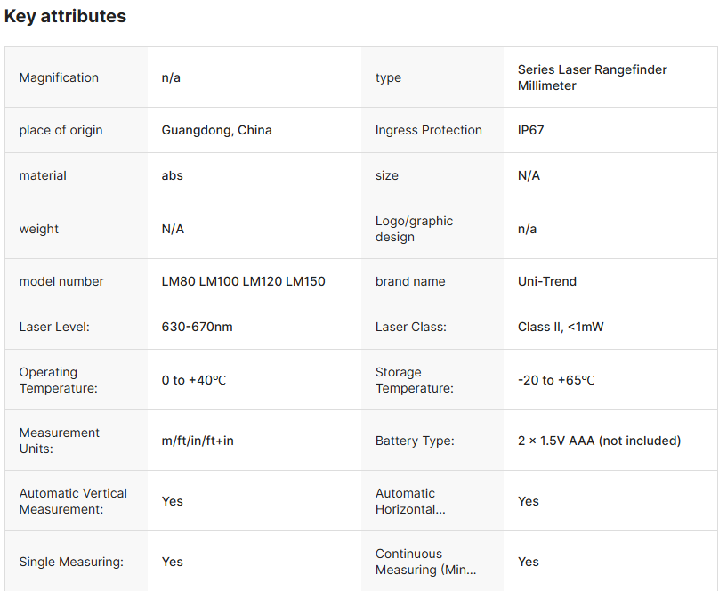Select the "2 × 1.5V AAA (not included)" battery value

coord(599,441)
